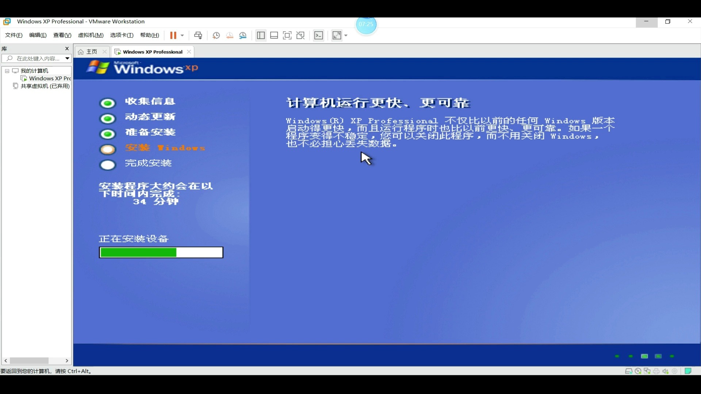Close the Windows XP Professional tab

189,52
